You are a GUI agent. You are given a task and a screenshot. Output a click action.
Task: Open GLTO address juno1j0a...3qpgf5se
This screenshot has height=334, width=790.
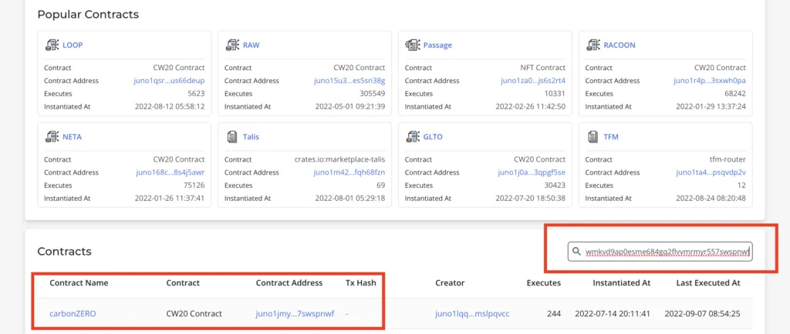[532, 172]
